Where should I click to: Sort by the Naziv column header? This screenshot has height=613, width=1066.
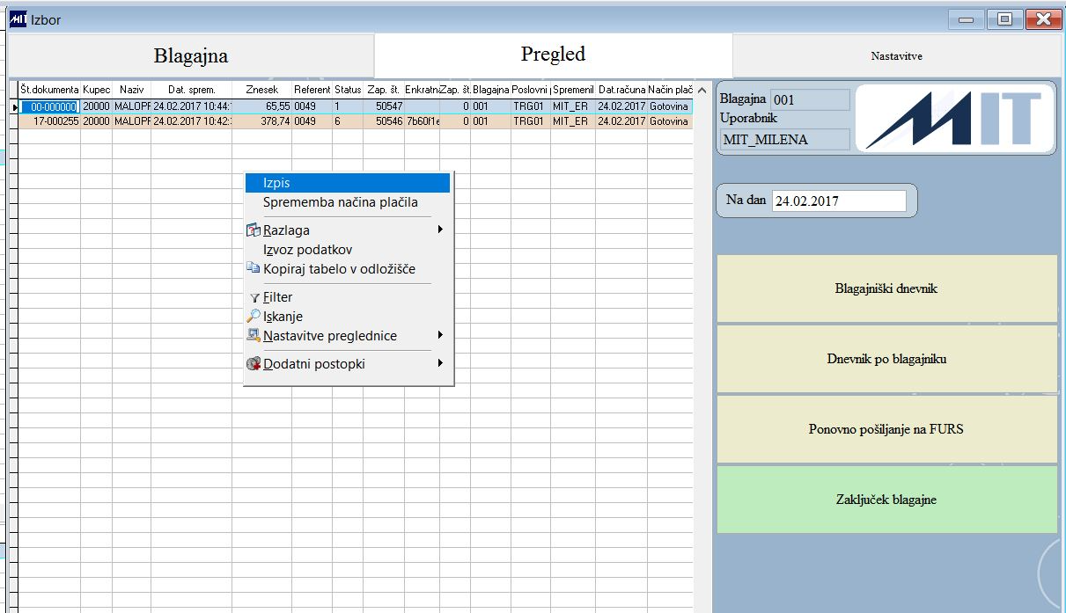[132, 90]
